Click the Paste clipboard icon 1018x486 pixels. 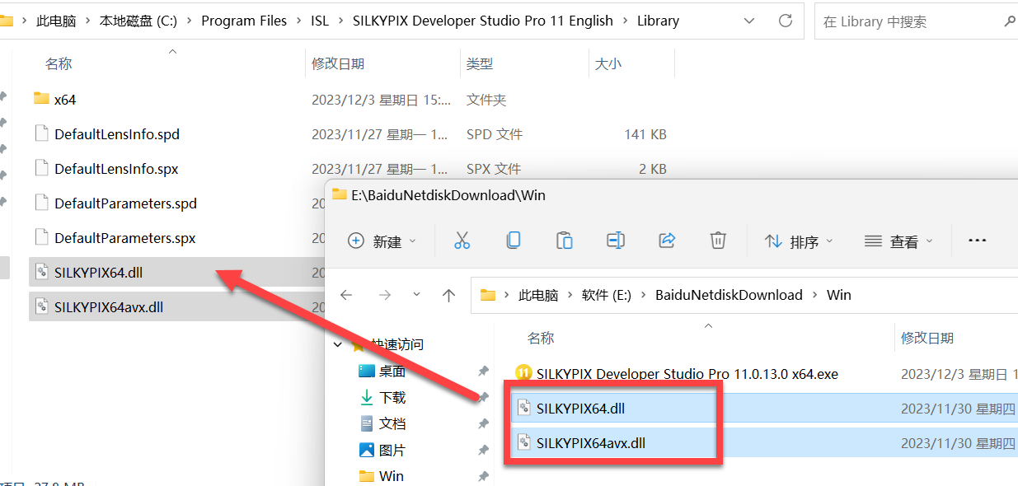(565, 241)
